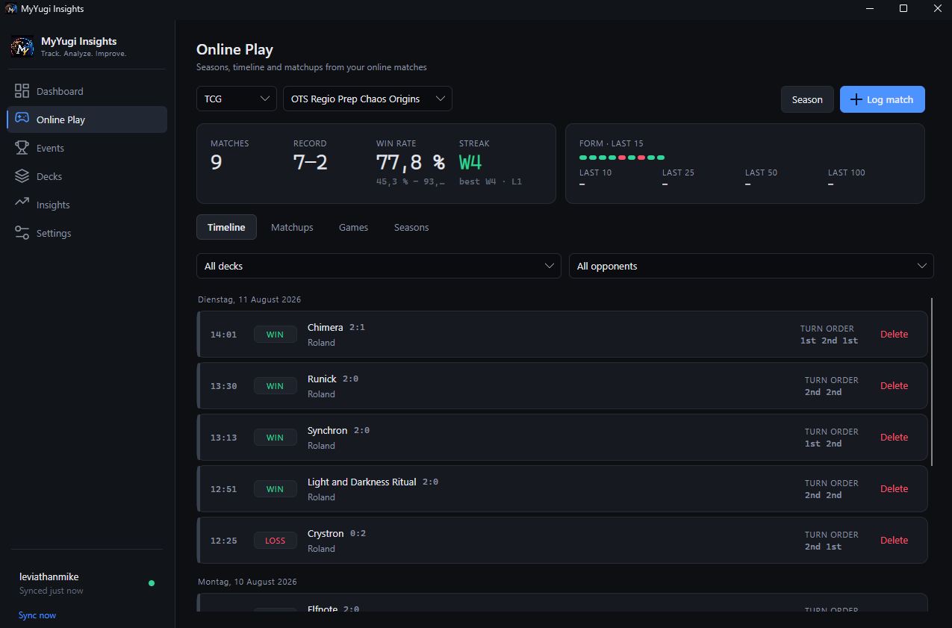Click the WIN badge on Chimera row
Screen dimensions: 952x628
click(x=276, y=335)
